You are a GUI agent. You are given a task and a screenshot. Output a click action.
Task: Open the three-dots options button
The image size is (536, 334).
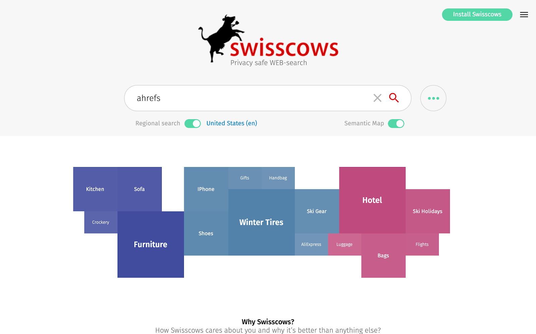433,98
